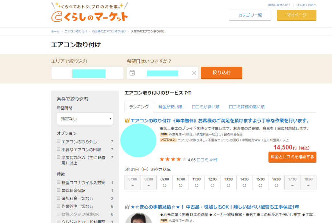332x223 pixels.
Task: Click the crown icon beside first listing
Action: pyautogui.click(x=127, y=121)
